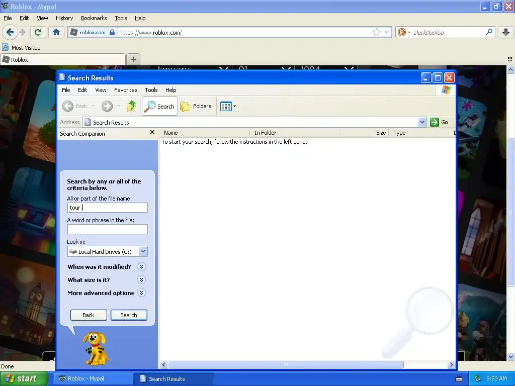The height and width of the screenshot is (386, 515).
Task: Open the Explorer address bar dropdown
Action: pos(422,122)
